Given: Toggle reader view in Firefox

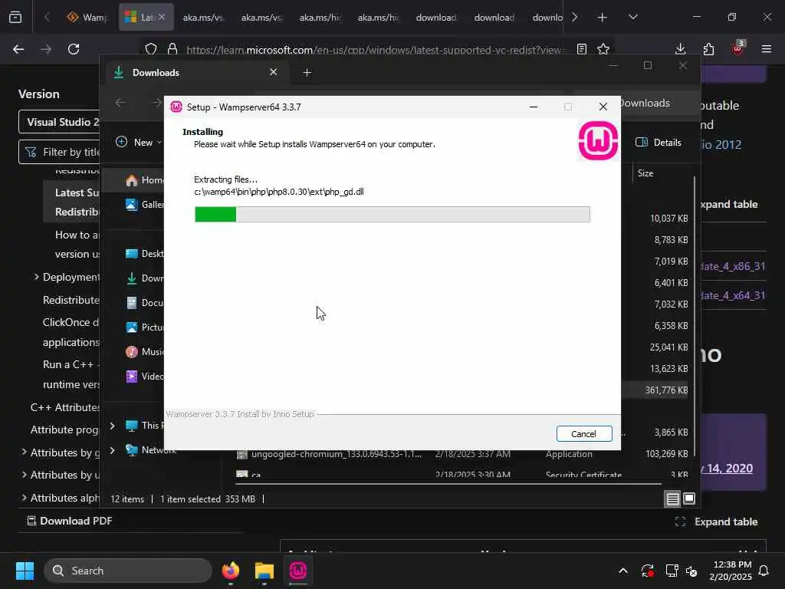Looking at the screenshot, I should [x=582, y=49].
